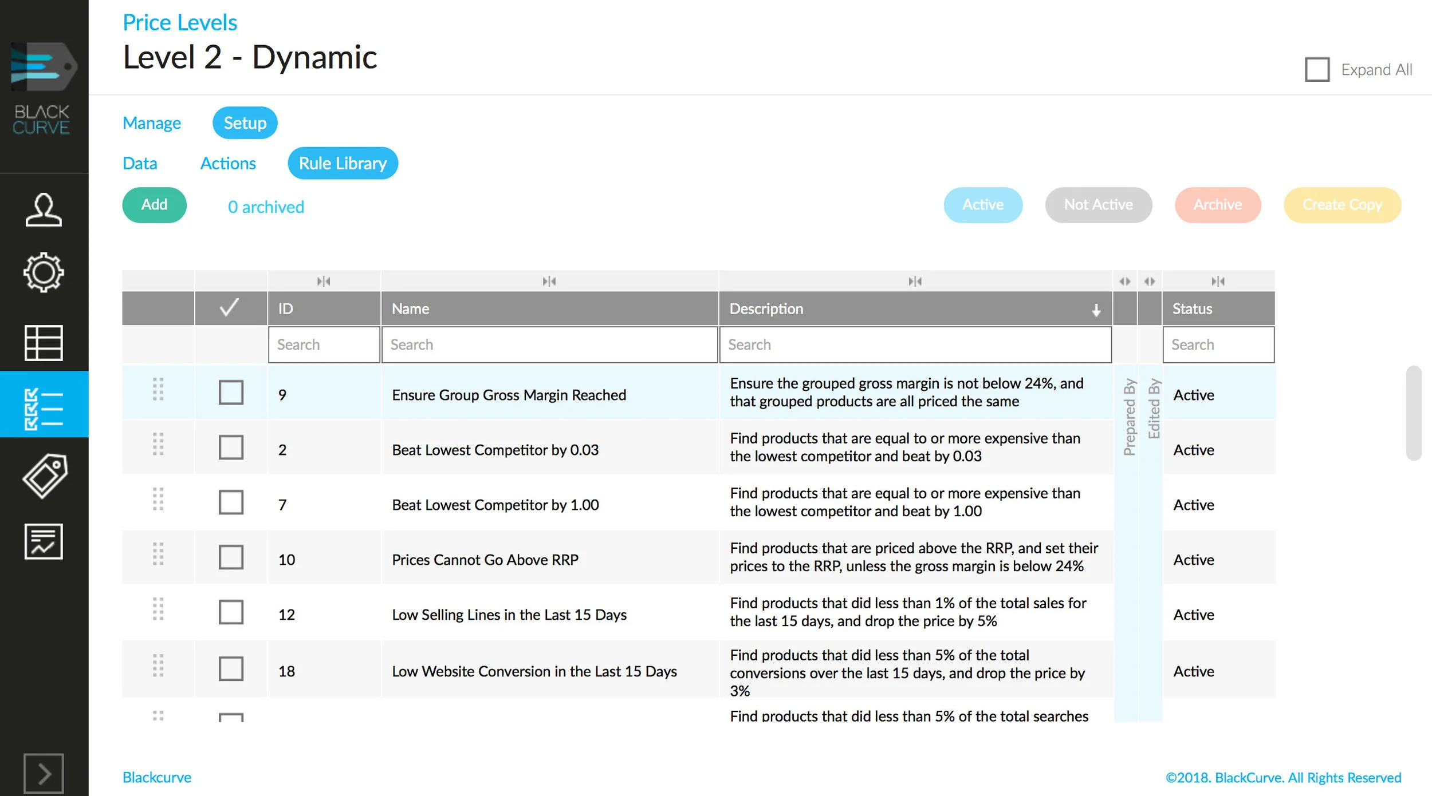Click the vertical Prepared By column label
This screenshot has width=1432, height=796.
click(1129, 417)
